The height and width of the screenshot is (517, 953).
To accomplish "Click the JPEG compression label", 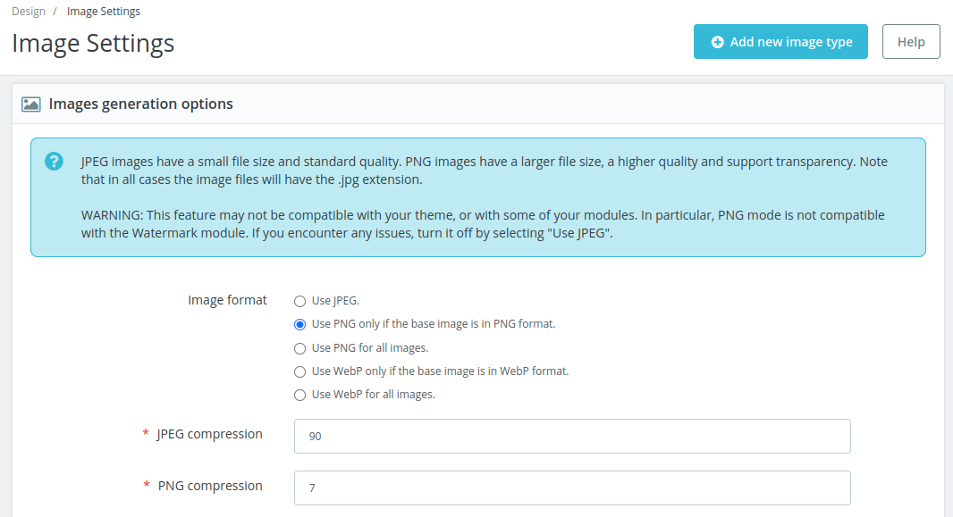I will point(209,434).
